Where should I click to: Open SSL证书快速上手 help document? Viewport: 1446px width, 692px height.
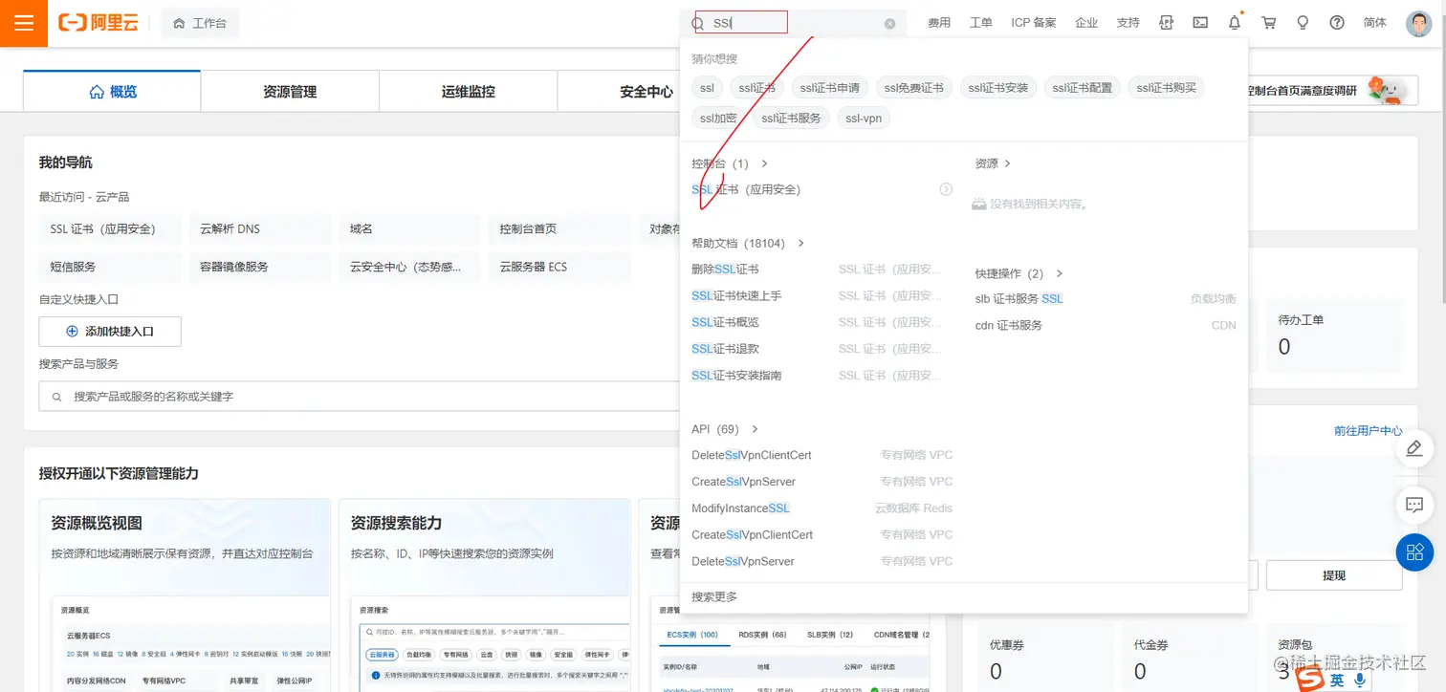[736, 296]
